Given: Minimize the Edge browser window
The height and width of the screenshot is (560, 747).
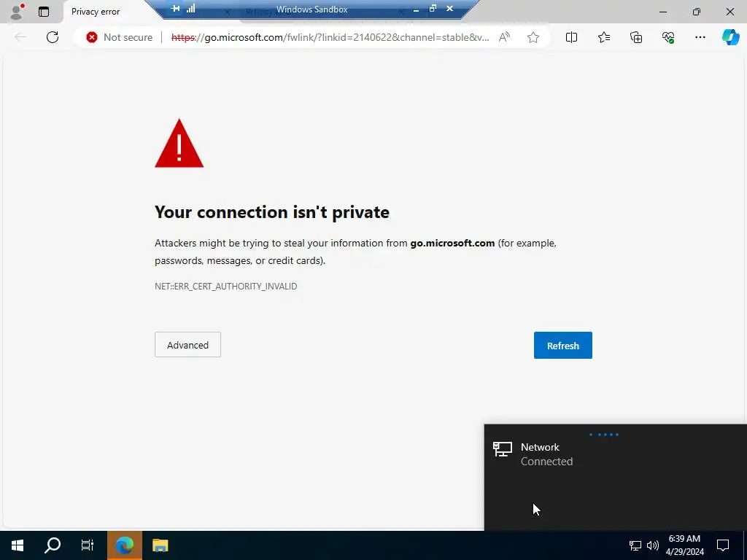Looking at the screenshot, I should [x=663, y=12].
